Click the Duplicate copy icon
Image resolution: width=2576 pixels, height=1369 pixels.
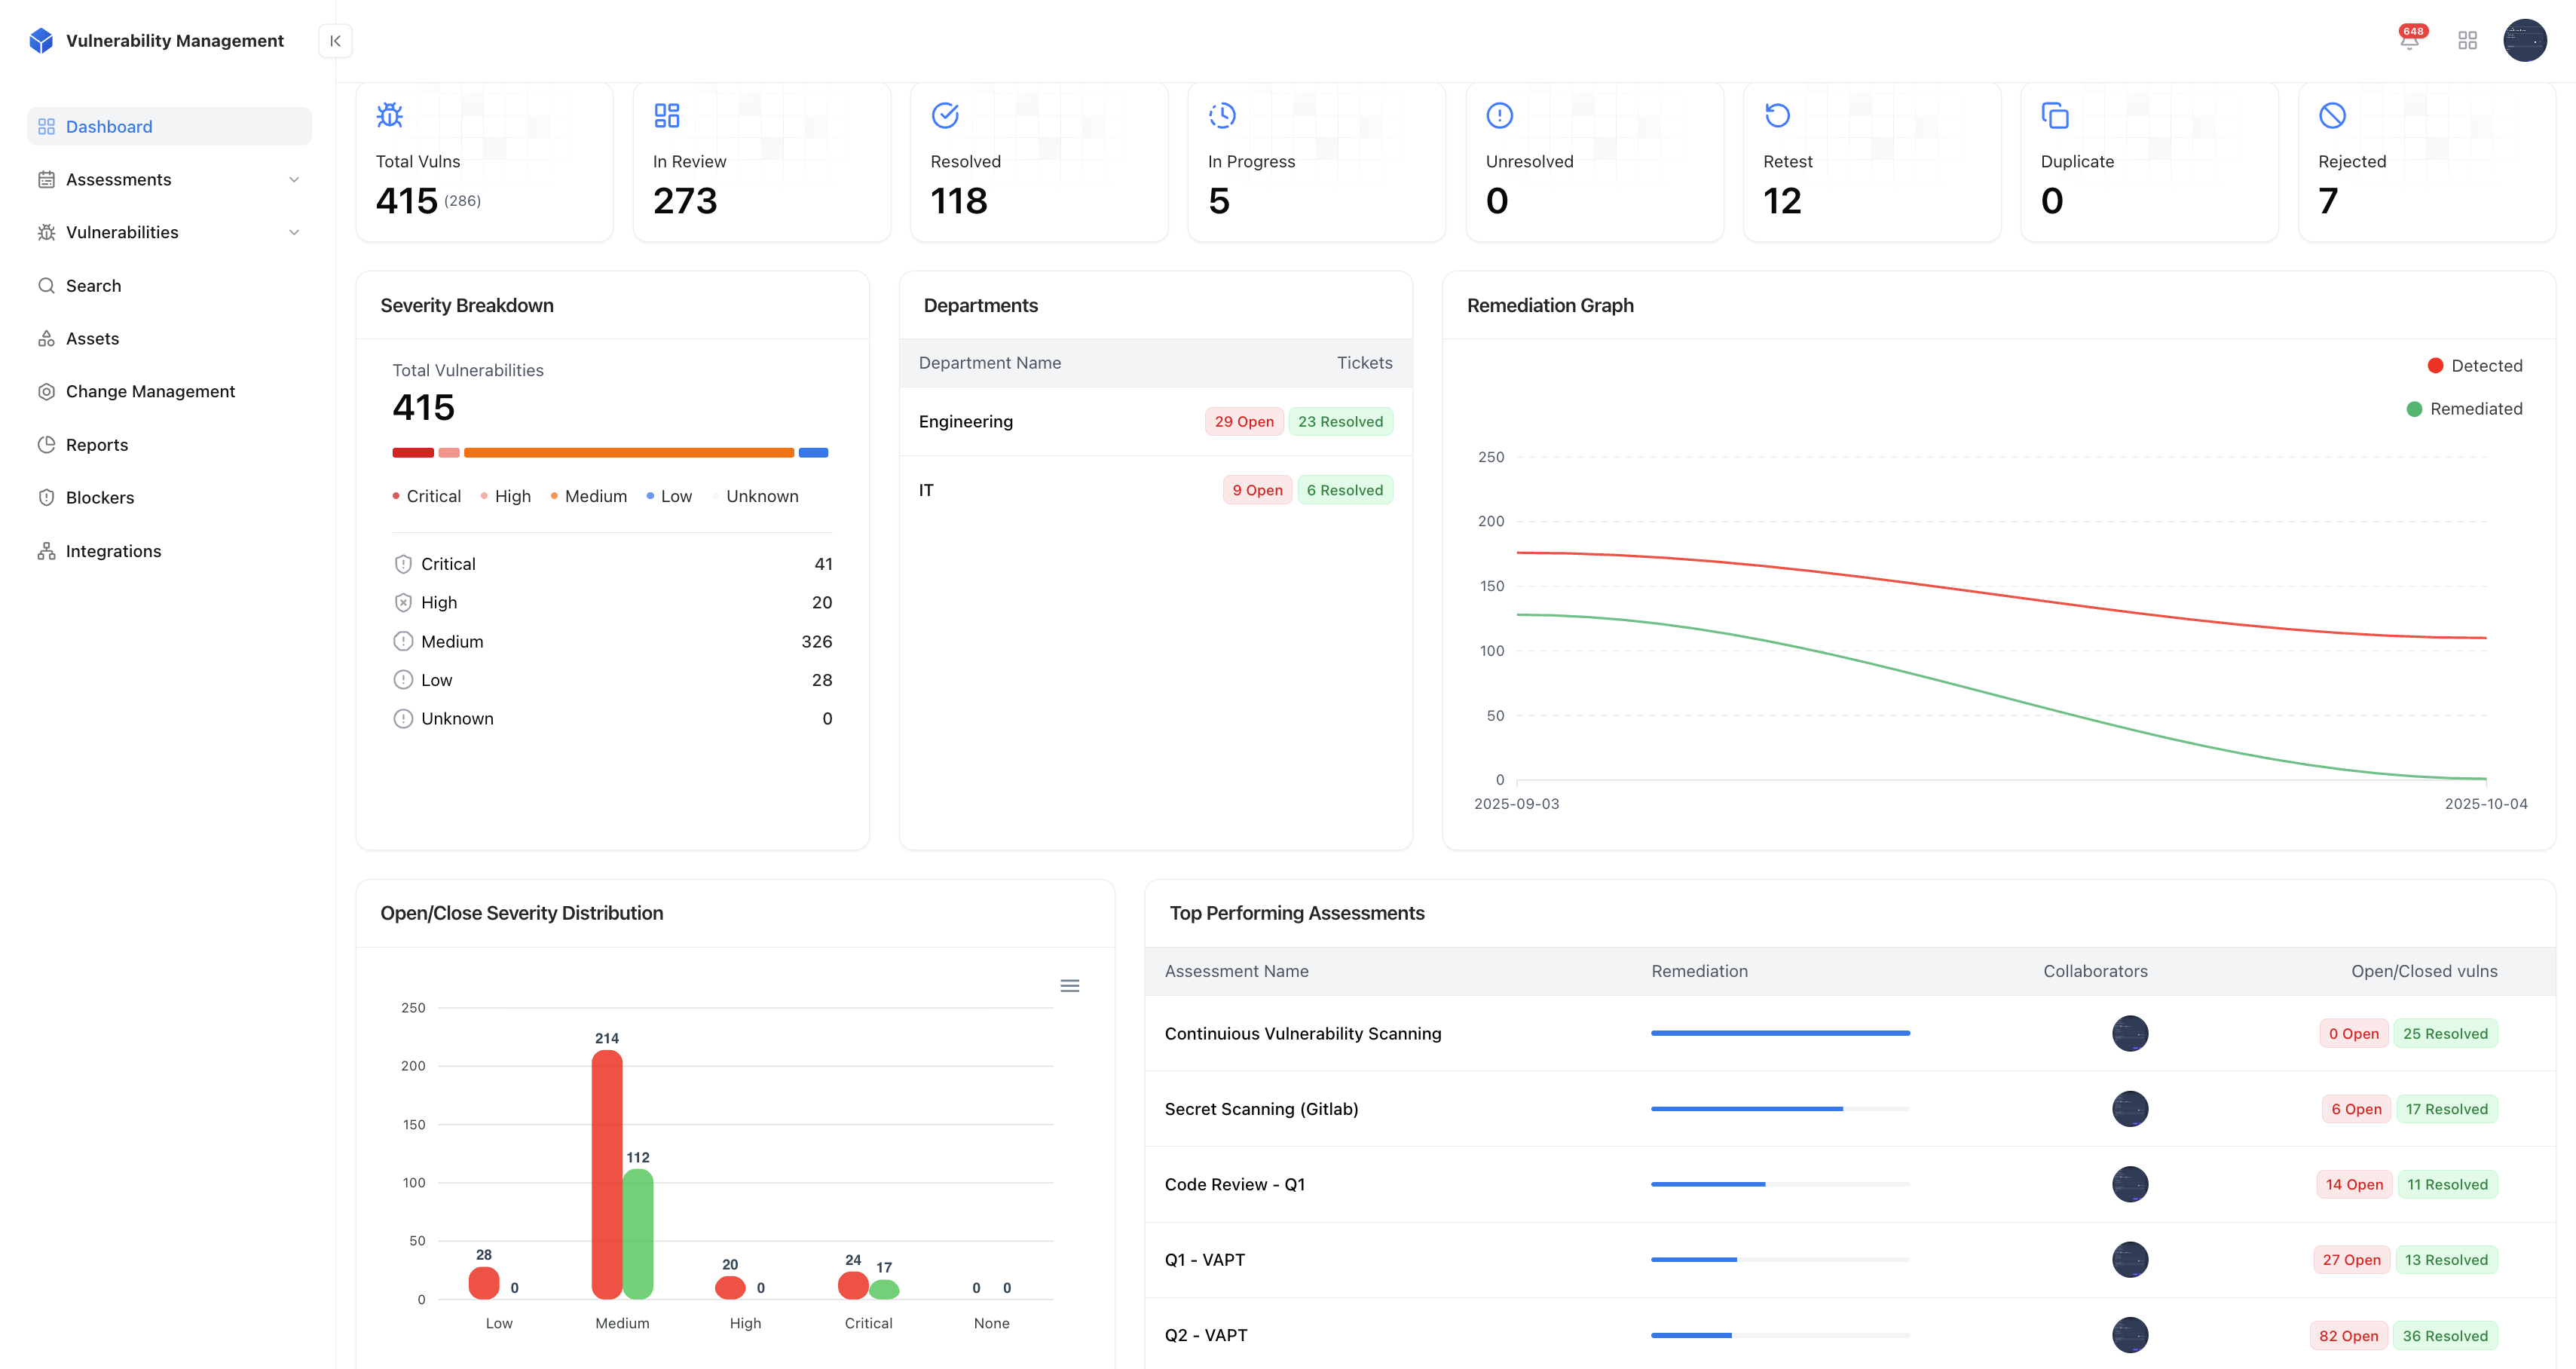[x=2055, y=115]
